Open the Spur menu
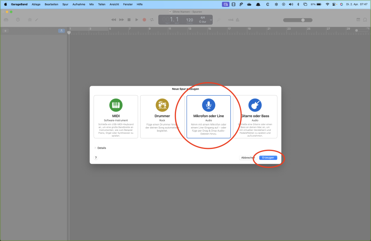The image size is (371, 241). coord(65,4)
